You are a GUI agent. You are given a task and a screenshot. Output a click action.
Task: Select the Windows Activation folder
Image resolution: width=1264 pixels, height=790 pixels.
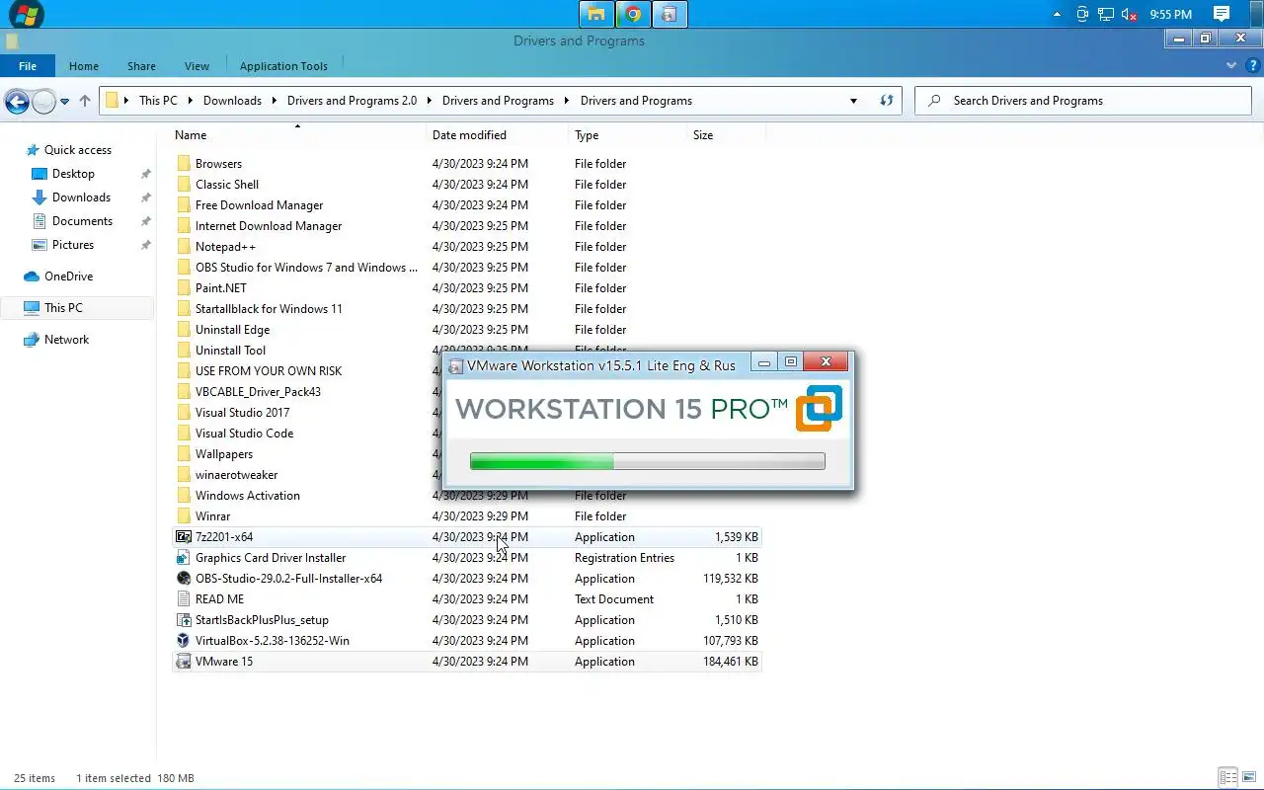[x=248, y=496]
